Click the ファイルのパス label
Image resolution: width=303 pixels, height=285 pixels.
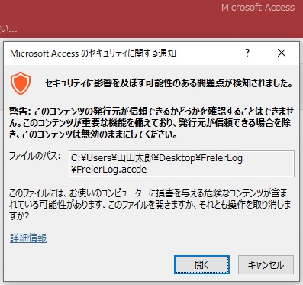35,155
